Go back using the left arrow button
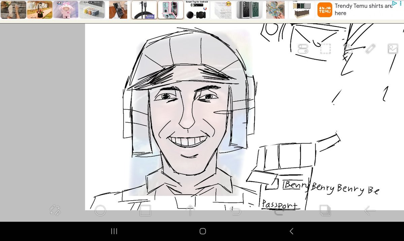 pyautogui.click(x=370, y=211)
